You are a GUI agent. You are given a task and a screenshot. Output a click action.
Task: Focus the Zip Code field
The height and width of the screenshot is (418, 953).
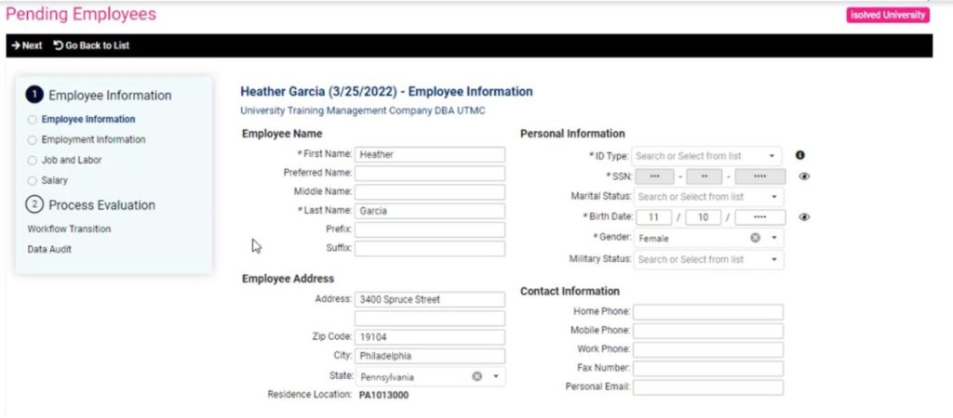(x=430, y=337)
